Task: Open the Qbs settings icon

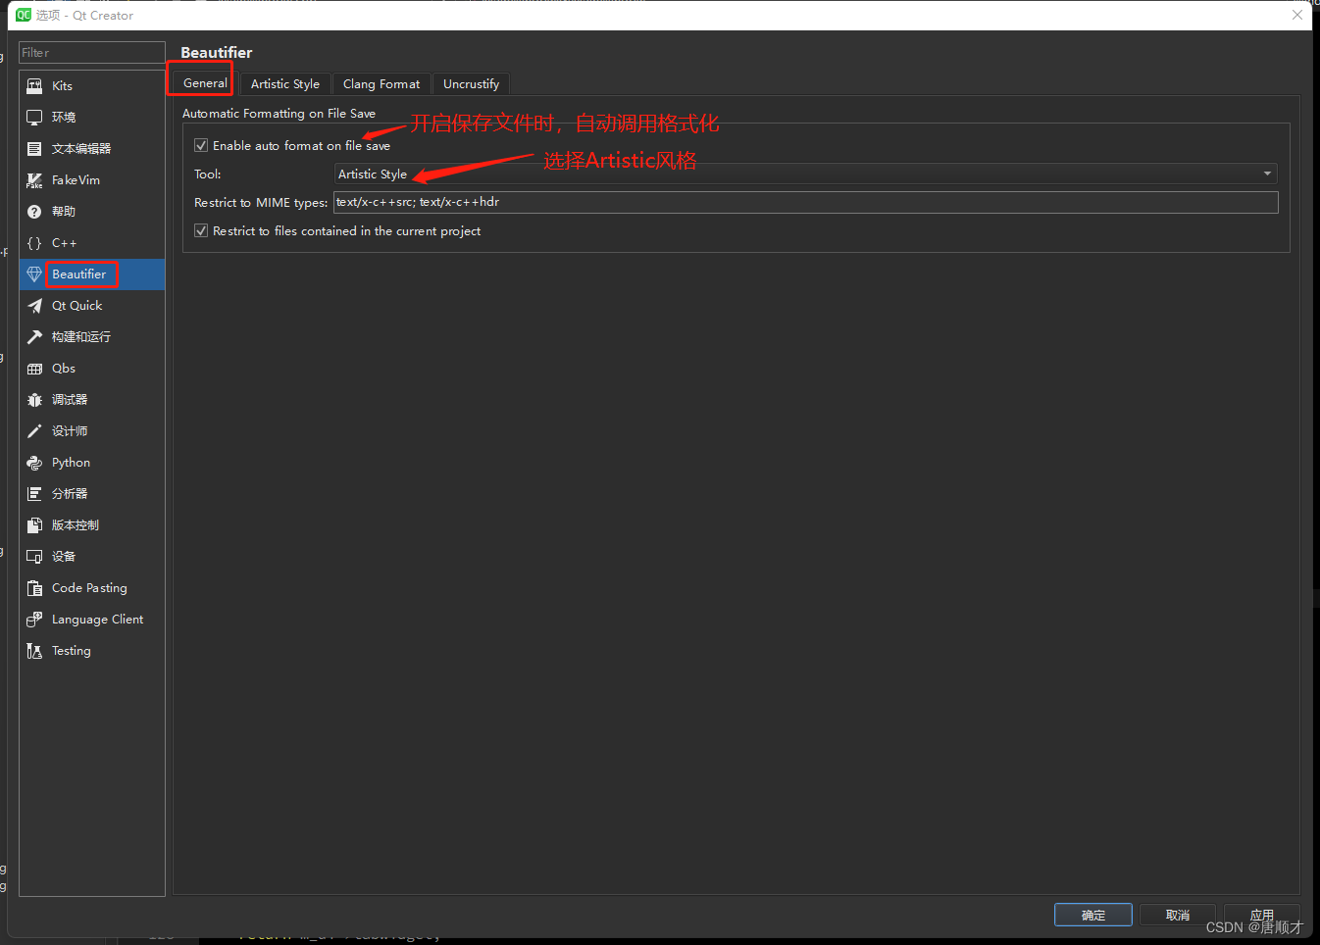Action: tap(34, 369)
